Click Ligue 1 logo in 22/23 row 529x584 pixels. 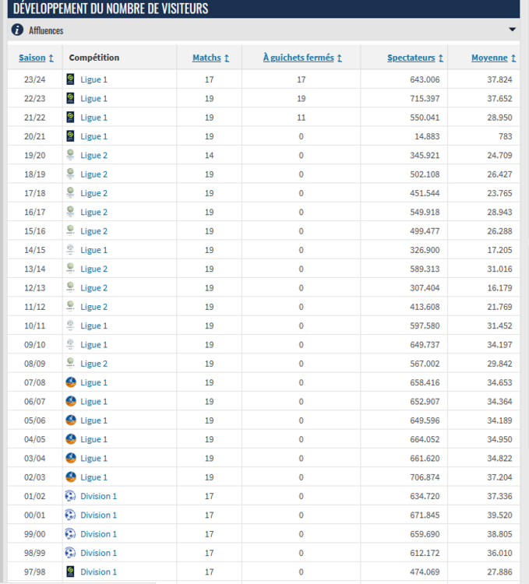coord(70,98)
